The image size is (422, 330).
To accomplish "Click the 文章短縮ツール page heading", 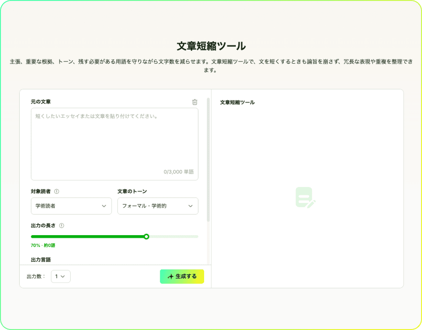I will click(x=211, y=46).
